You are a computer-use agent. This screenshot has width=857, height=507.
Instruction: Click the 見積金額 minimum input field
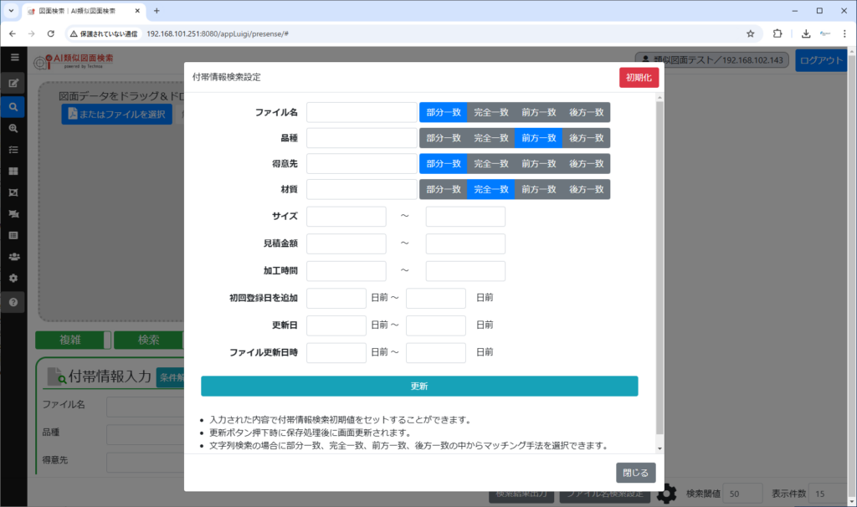[346, 243]
